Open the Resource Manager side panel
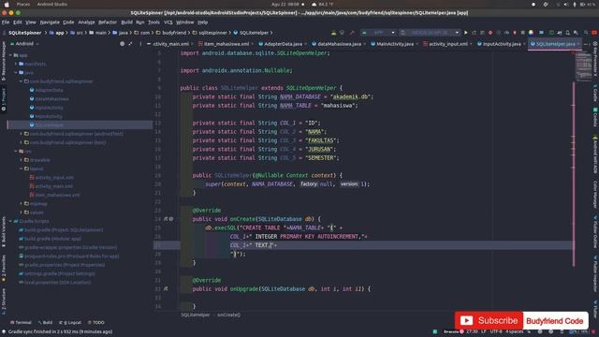The image size is (599, 337). tap(4, 61)
